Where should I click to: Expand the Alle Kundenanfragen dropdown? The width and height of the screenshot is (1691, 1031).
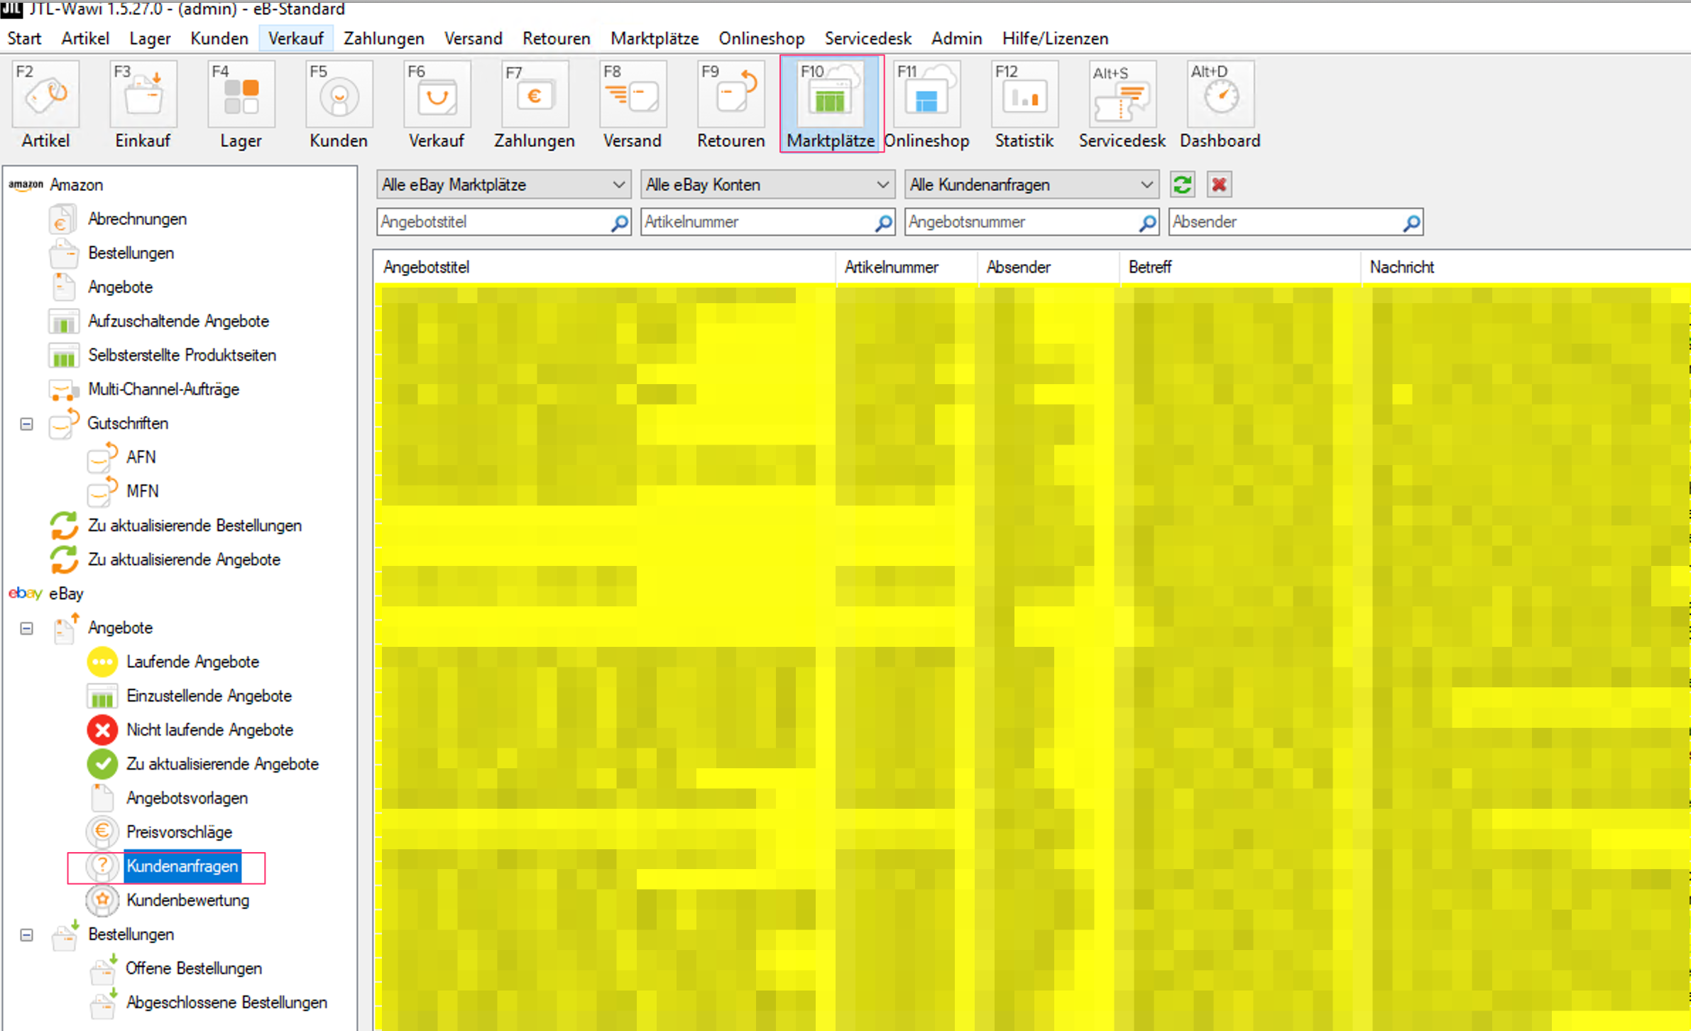(1031, 185)
